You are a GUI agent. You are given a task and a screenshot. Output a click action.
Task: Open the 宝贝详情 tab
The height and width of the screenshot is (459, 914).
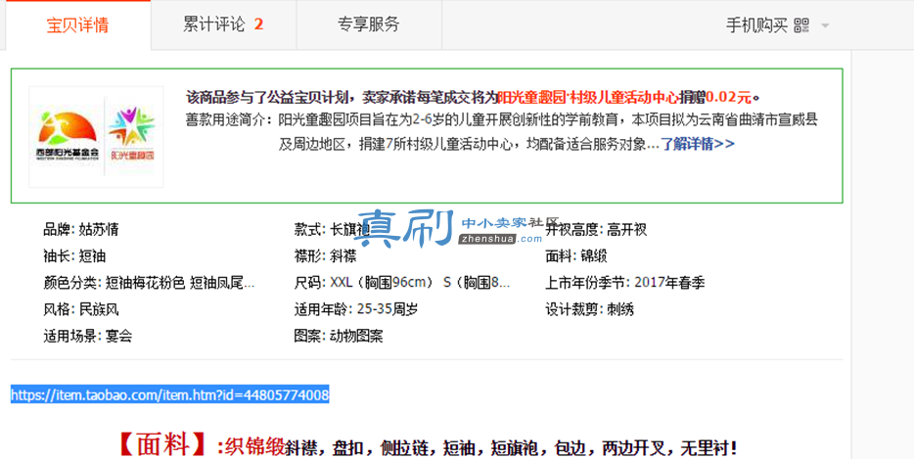tap(78, 25)
